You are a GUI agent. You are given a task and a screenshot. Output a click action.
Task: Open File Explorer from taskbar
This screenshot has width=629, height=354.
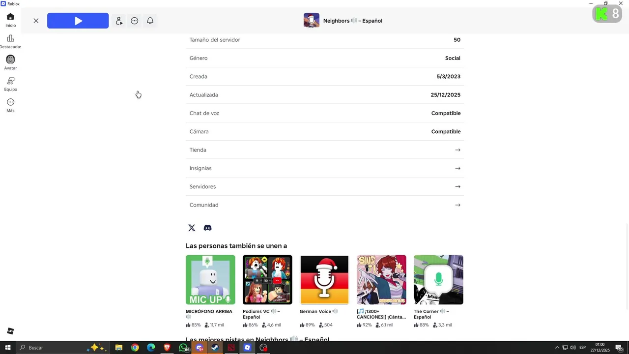tap(119, 348)
